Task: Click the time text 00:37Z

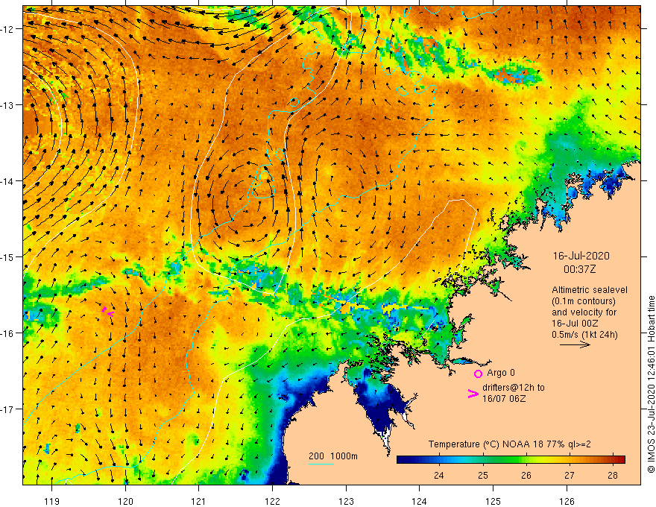Action: coord(579,269)
